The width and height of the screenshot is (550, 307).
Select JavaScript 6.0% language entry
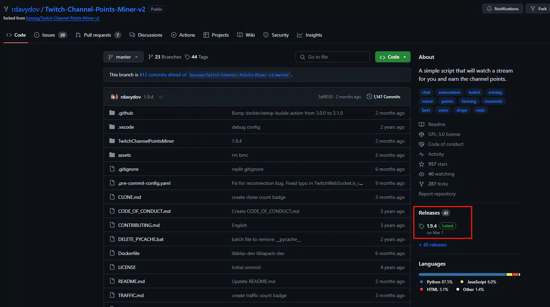point(478,282)
